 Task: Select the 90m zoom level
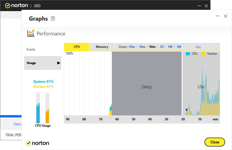[152, 47]
